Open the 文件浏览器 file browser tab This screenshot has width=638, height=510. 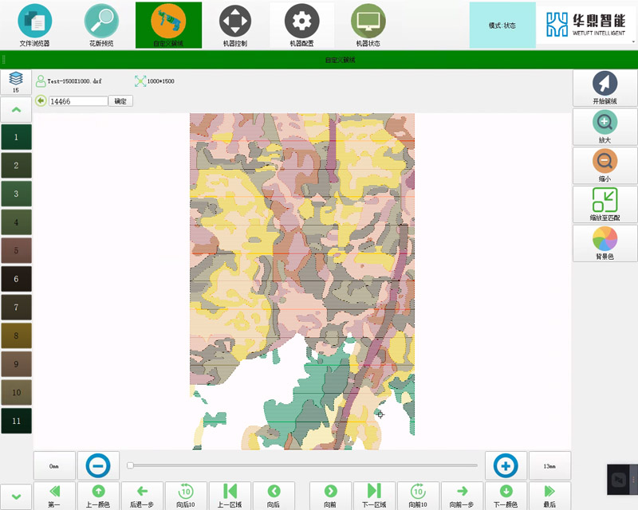34,25
